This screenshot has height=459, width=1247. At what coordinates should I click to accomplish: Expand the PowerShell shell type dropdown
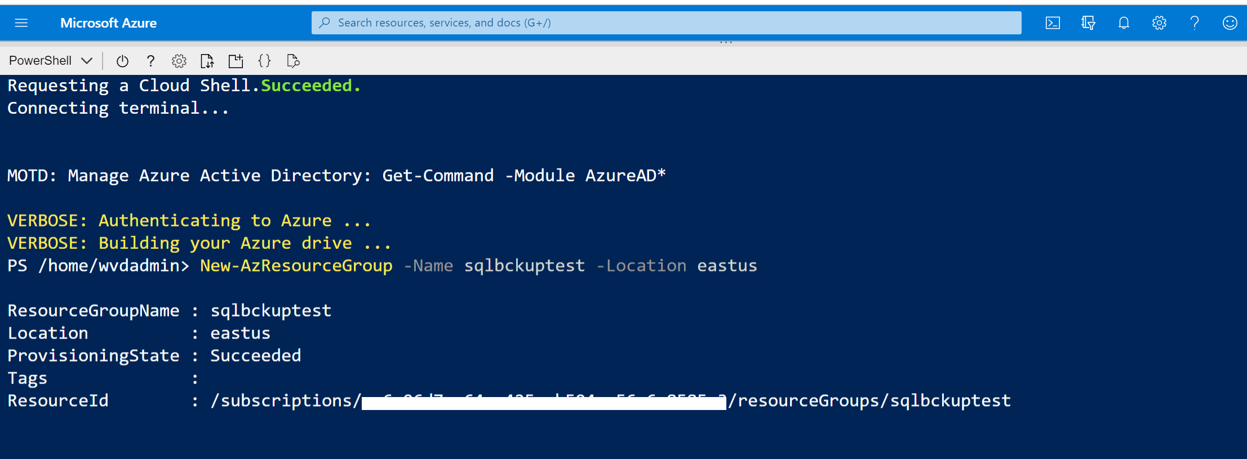tap(50, 61)
